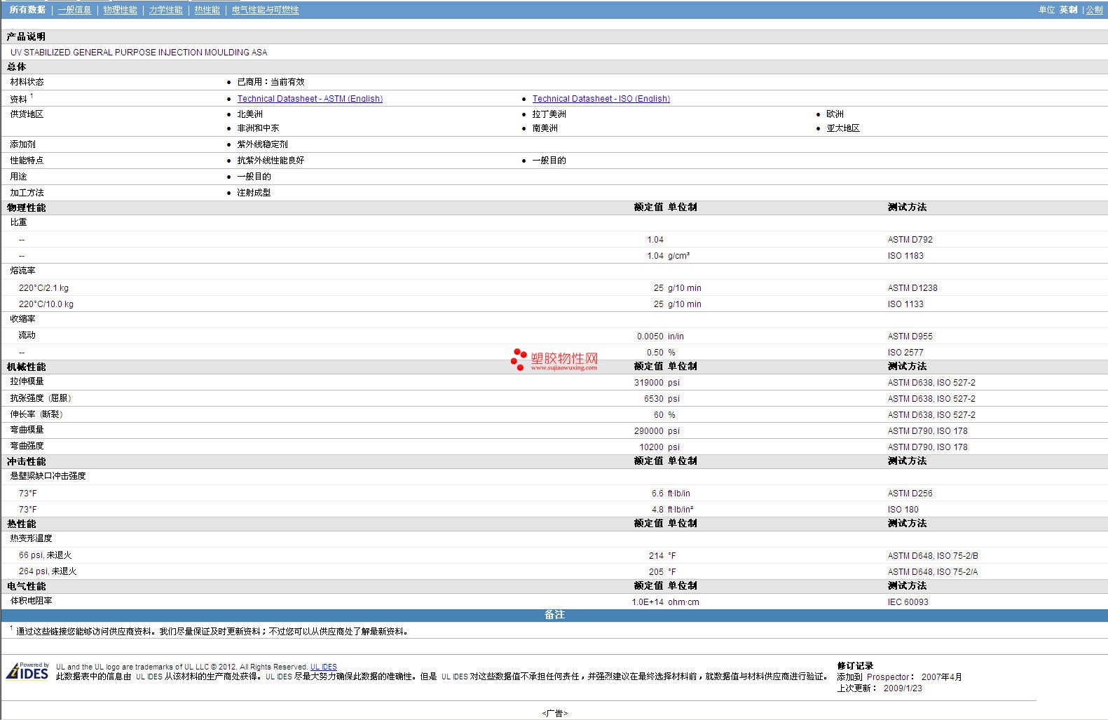1108x720 pixels.
Task: Click the 冲击性能 section header
Action: pos(26,461)
